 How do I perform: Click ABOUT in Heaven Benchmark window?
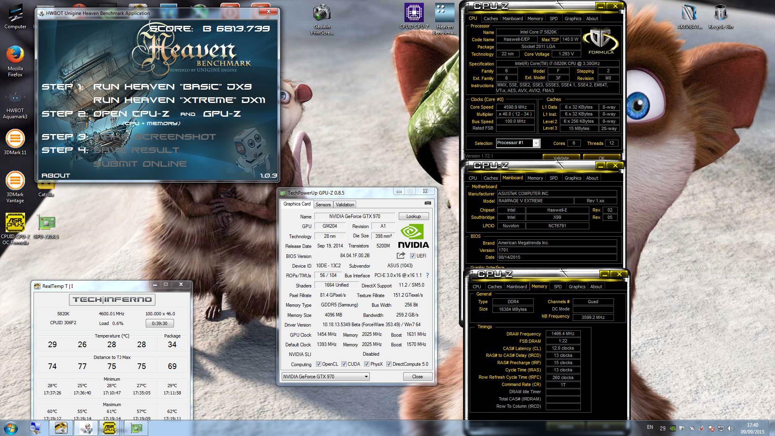(x=56, y=176)
